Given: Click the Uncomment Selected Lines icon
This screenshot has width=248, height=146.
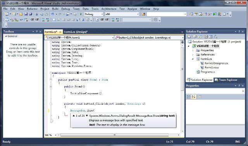Looking at the screenshot, I should coord(48,20).
